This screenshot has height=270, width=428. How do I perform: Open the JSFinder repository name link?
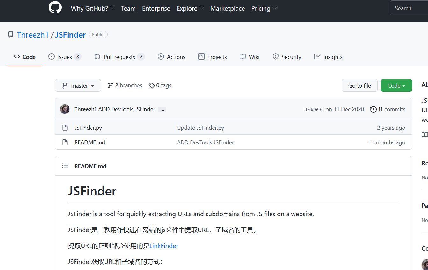coord(70,35)
